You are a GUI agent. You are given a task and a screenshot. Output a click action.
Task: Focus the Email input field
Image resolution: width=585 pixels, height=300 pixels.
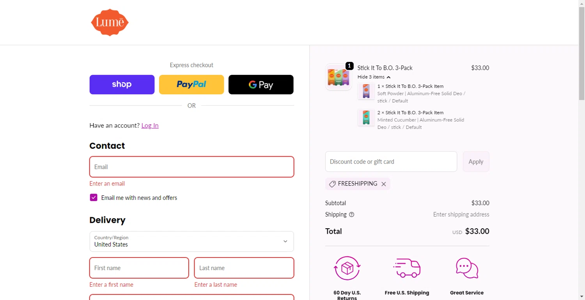pos(191,167)
